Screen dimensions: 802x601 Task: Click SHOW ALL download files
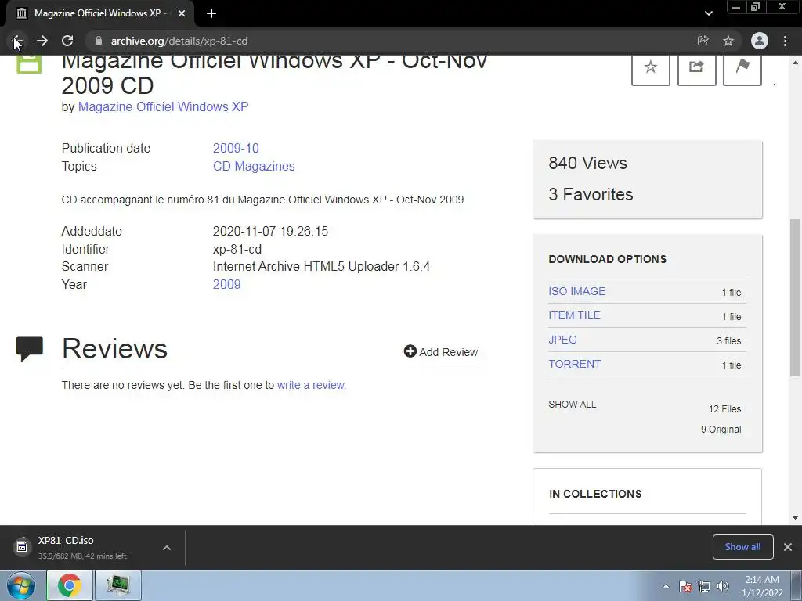(x=573, y=405)
